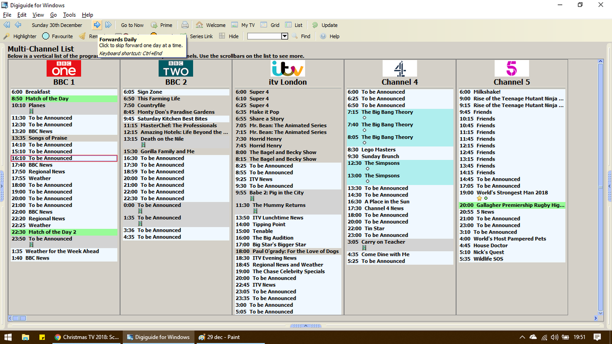Click the horizontal scrollbar left arrow
The height and width of the screenshot is (344, 612).
(x=10, y=318)
